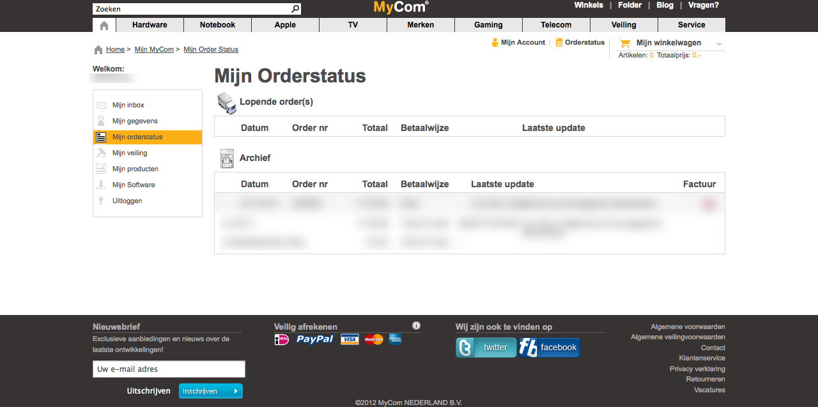Click the Home breadcrumb link

click(115, 49)
